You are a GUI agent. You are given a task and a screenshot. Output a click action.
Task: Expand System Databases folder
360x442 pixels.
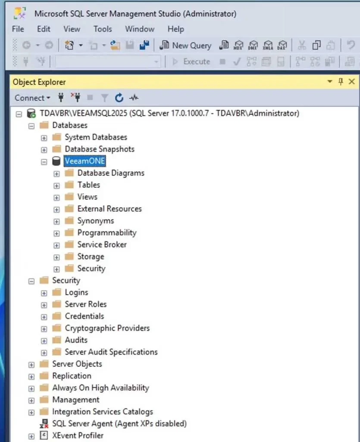(44, 138)
